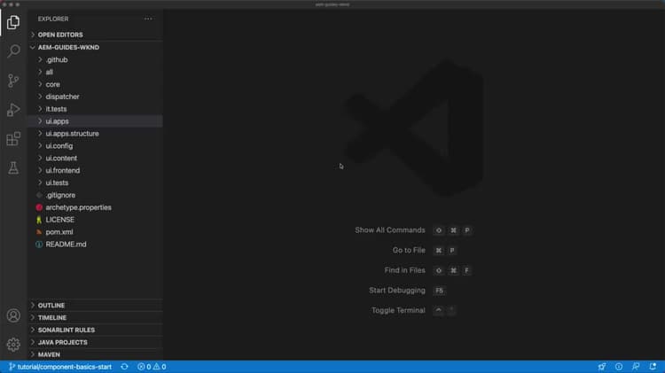Open the LICENSE file
Viewport: 665px width, 373px height.
95,220
